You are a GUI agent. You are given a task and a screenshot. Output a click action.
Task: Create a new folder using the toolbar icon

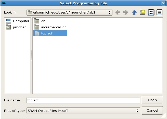pos(143,12)
